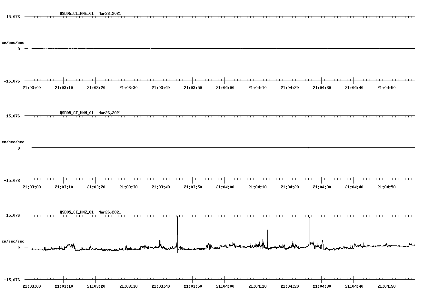
Task: Click the cm/sec/sec unit label on middle plot
Action: pos(13,142)
